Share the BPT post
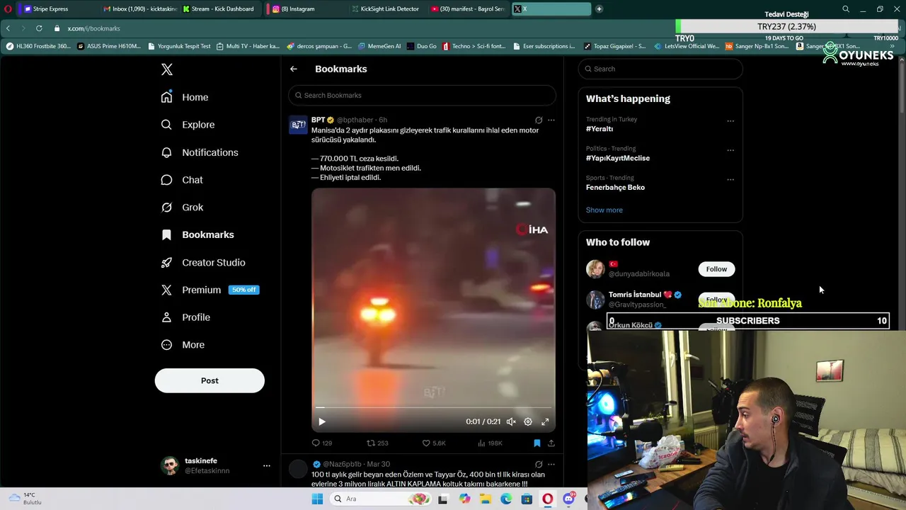The image size is (906, 510). pyautogui.click(x=551, y=443)
